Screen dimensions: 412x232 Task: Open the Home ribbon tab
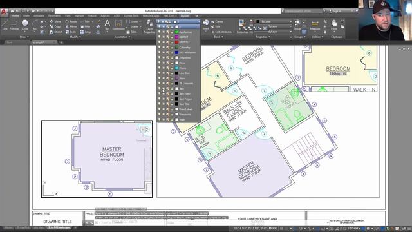click(x=15, y=16)
